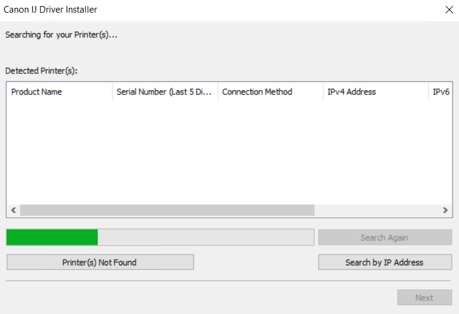Select the Serial Number column header

click(165, 92)
